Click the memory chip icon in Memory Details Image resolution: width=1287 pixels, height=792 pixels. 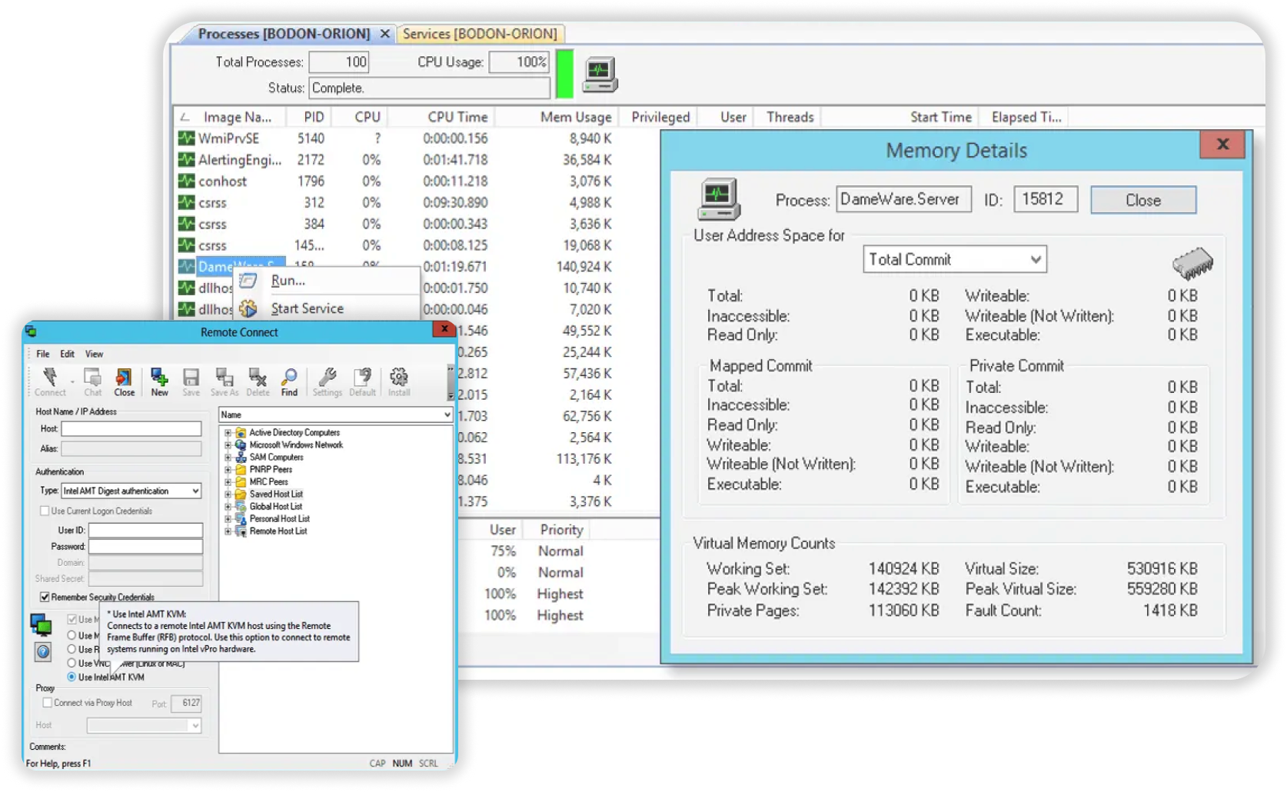[1192, 263]
